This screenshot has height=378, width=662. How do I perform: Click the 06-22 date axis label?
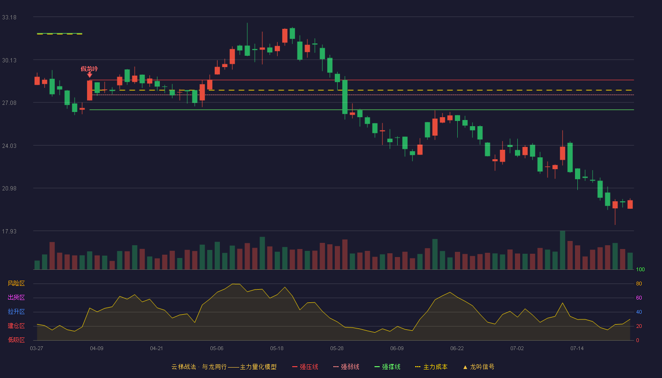click(457, 348)
